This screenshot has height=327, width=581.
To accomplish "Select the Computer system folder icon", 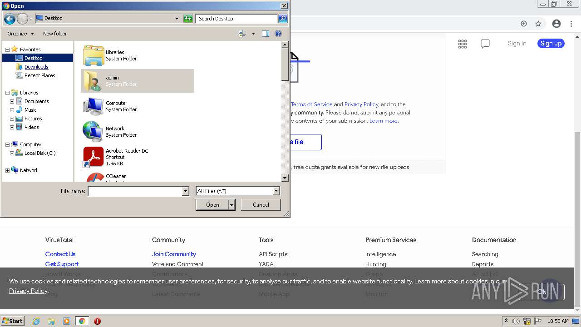I will (94, 106).
